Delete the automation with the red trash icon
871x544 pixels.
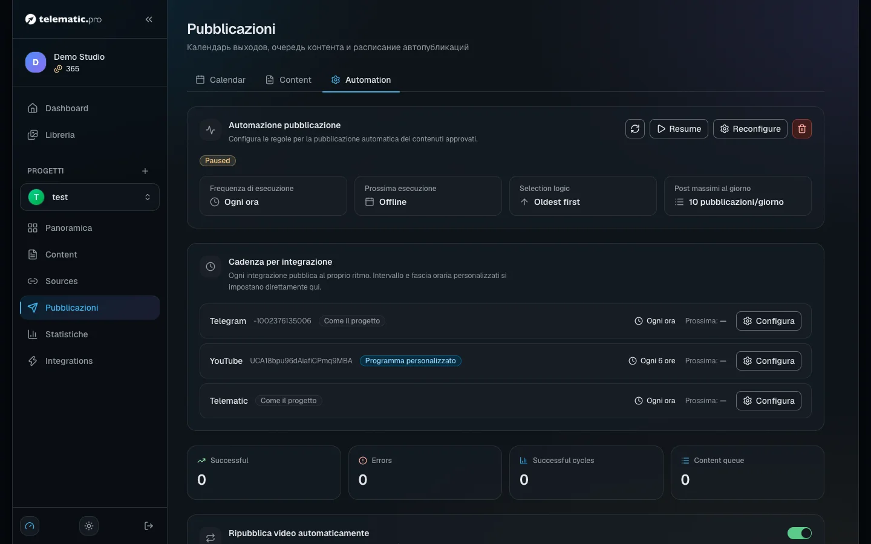coord(802,129)
